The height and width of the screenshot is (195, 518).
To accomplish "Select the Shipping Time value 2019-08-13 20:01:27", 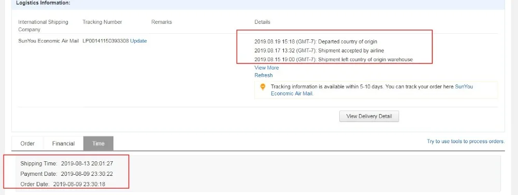I will [87, 163].
